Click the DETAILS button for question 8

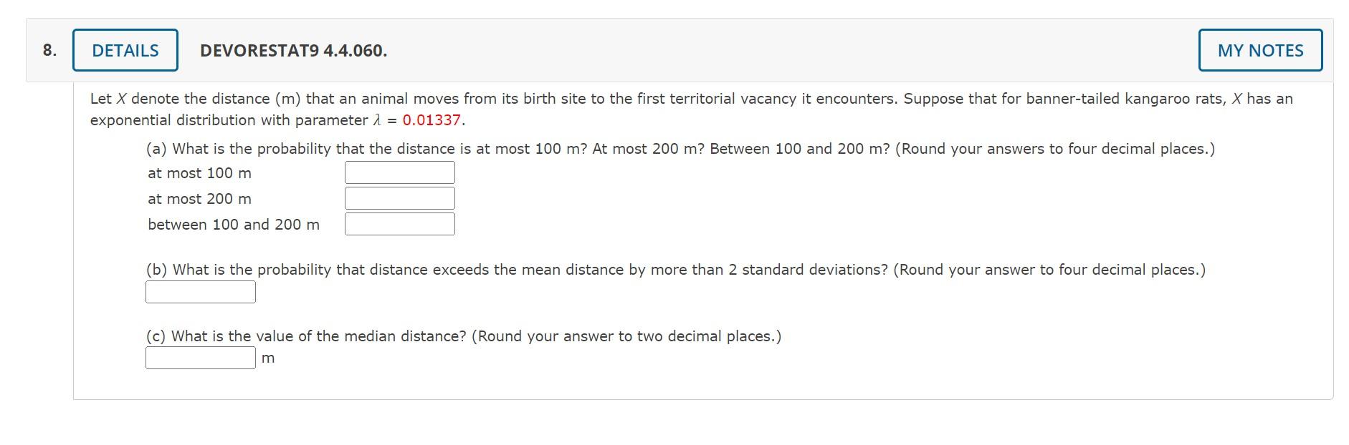pos(125,50)
